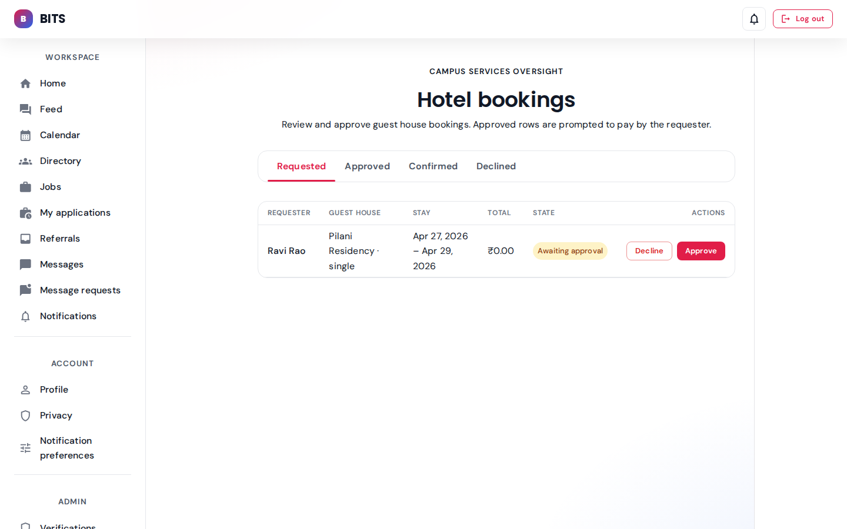847x529 pixels.
Task: Open the Confirmed bookings tab
Action: [x=433, y=166]
